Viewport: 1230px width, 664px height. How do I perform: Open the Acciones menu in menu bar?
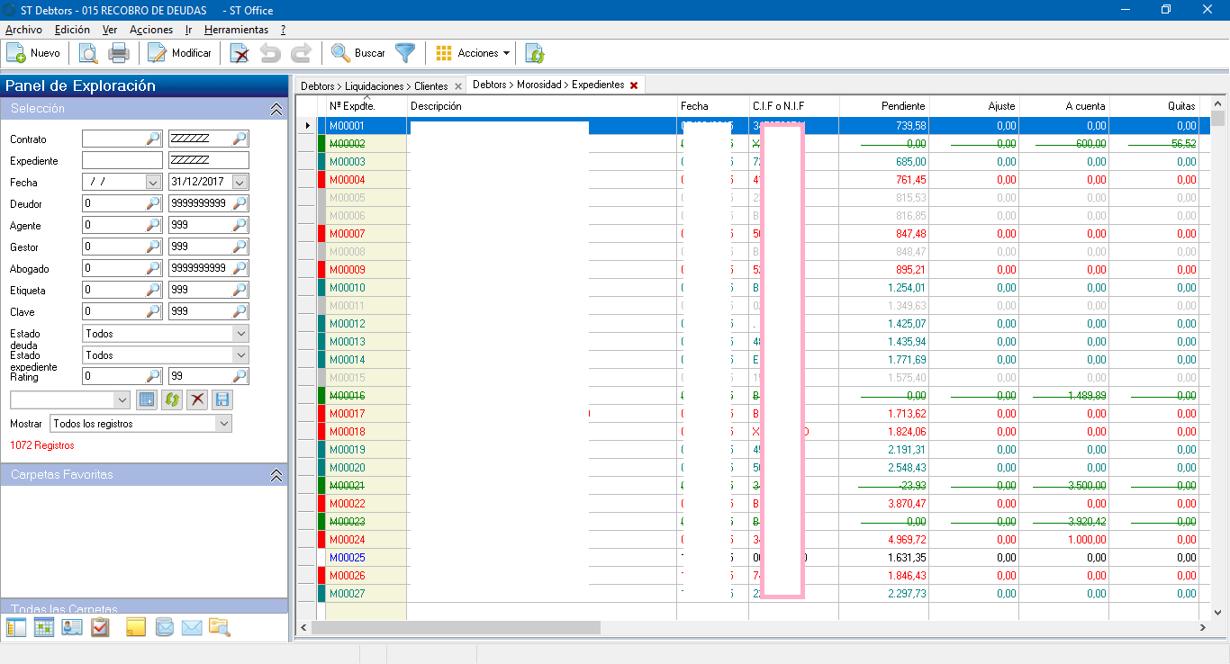coord(151,30)
